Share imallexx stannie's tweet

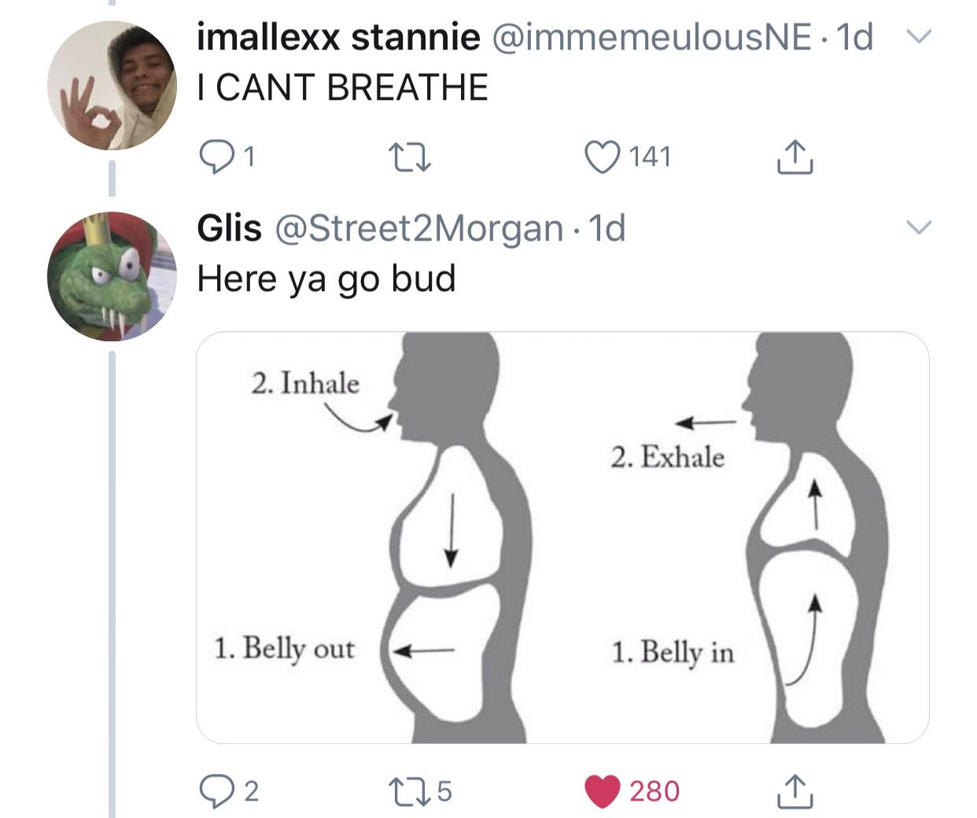click(795, 157)
